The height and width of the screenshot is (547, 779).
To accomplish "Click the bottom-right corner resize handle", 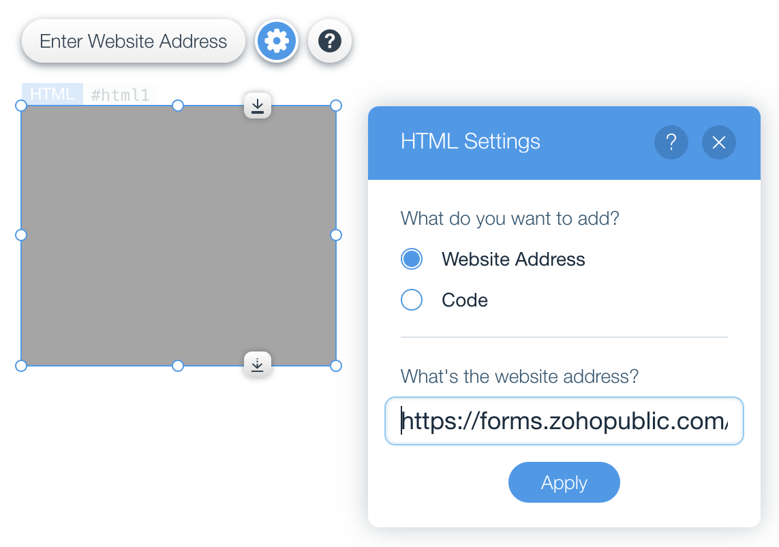I will click(336, 366).
